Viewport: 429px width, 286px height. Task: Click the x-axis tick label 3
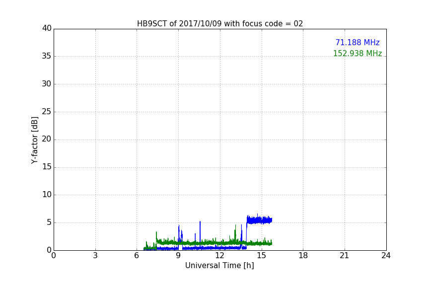pyautogui.click(x=95, y=256)
